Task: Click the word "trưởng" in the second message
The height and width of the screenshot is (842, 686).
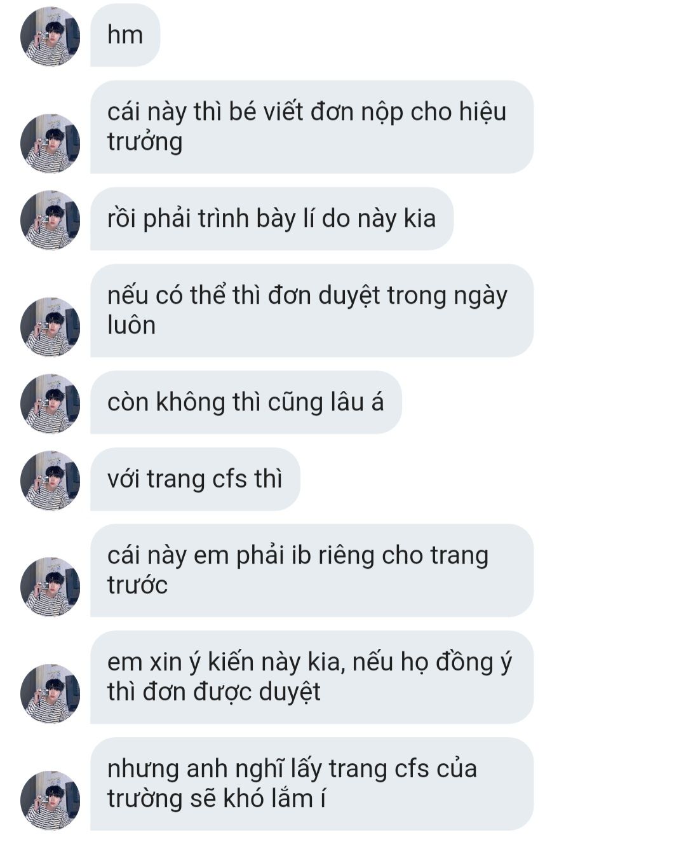Action: [145, 142]
